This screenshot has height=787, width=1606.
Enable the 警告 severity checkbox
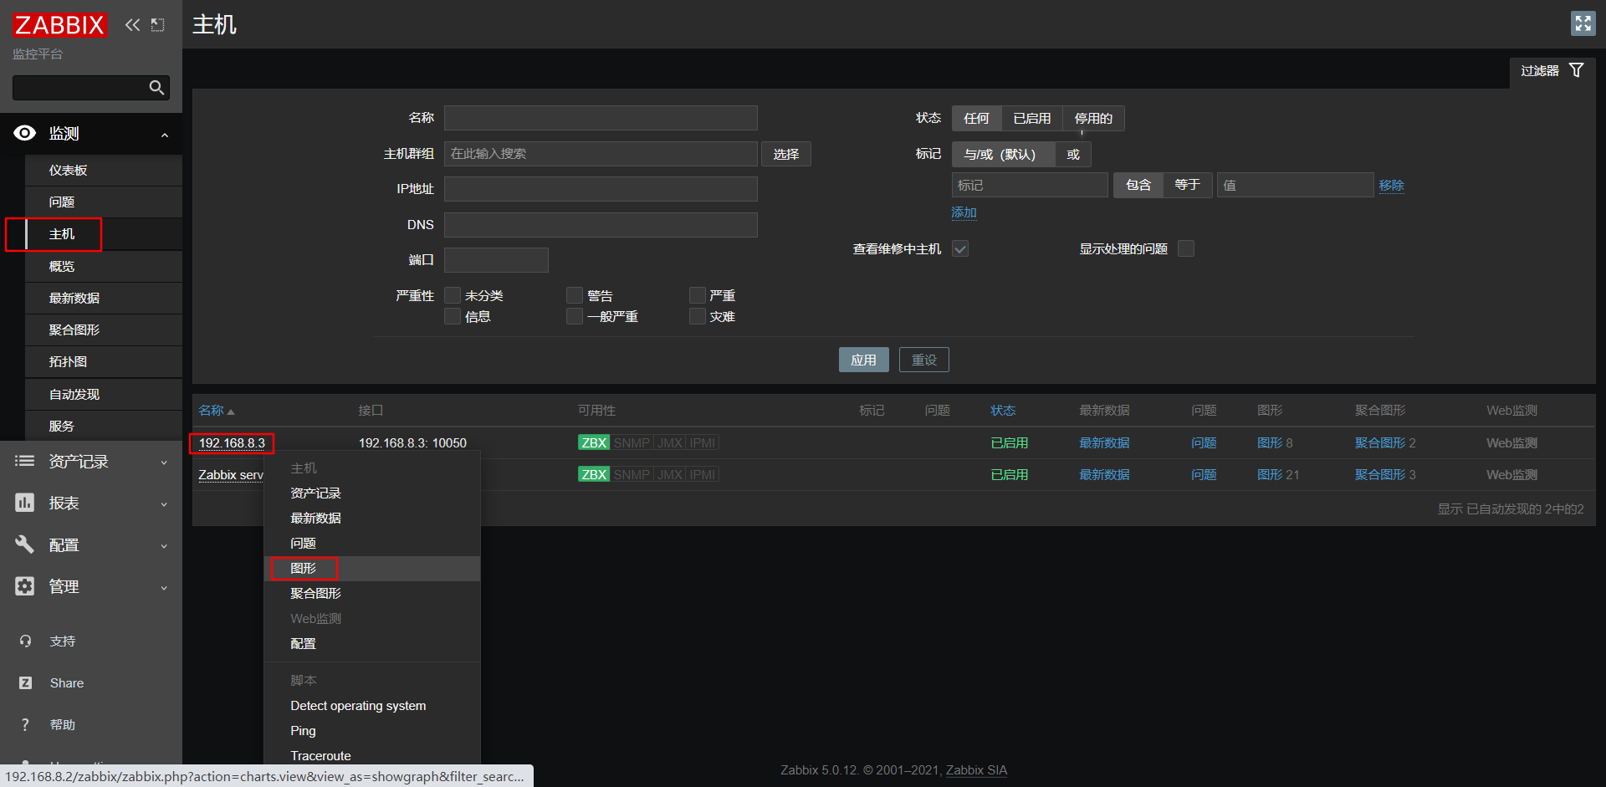pyautogui.click(x=574, y=295)
